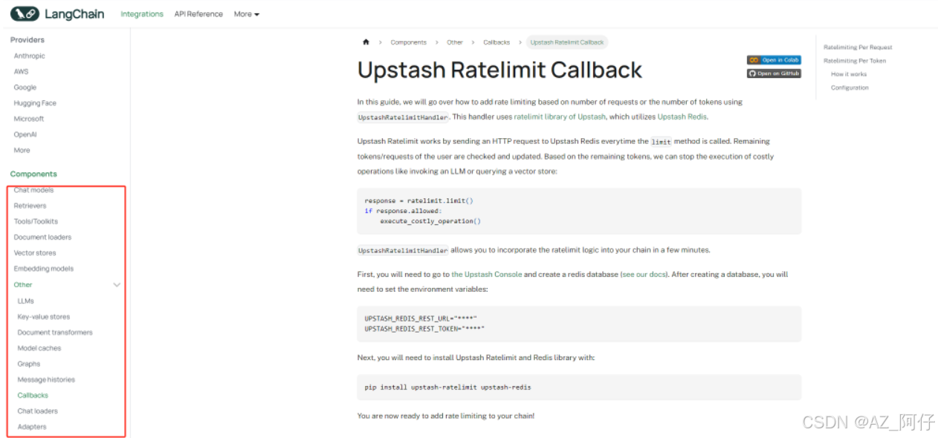Click Upstash Ratelimit Callback breadcrumb

567,42
